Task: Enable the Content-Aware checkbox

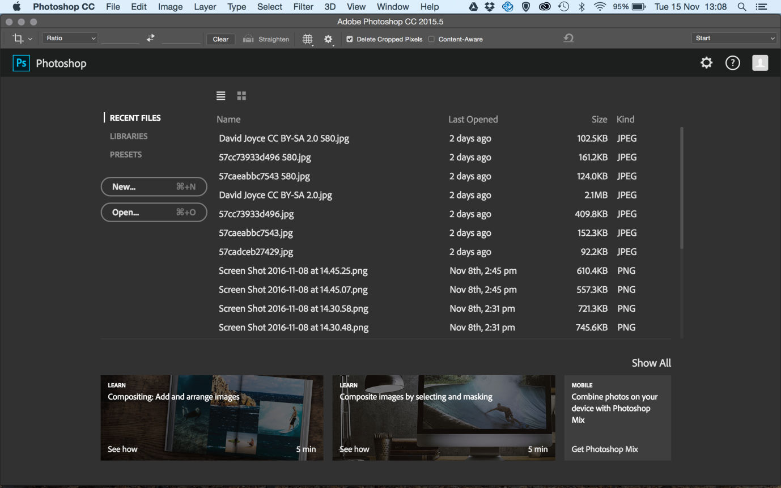Action: [431, 39]
